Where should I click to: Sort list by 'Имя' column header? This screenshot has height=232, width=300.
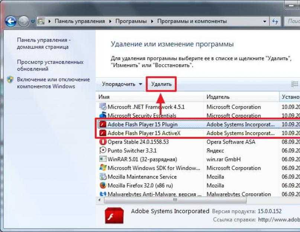pos(149,97)
